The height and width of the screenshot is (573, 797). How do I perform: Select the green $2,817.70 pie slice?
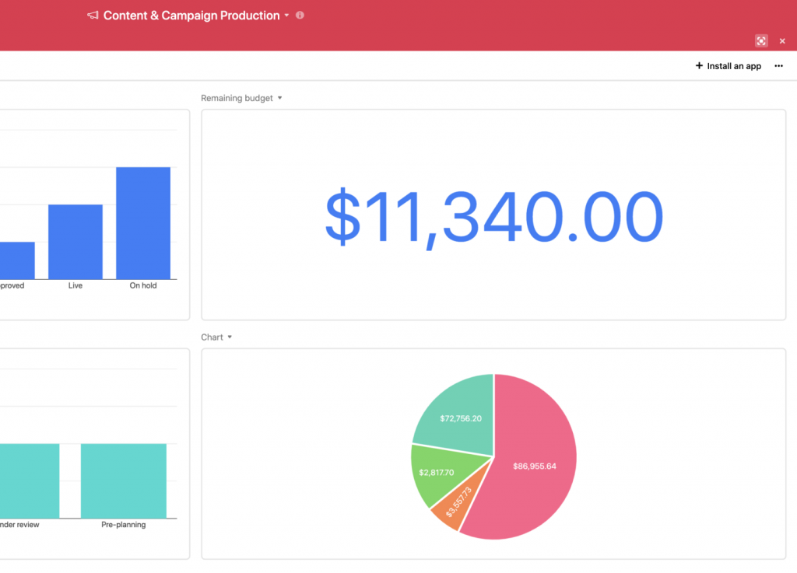click(x=434, y=474)
